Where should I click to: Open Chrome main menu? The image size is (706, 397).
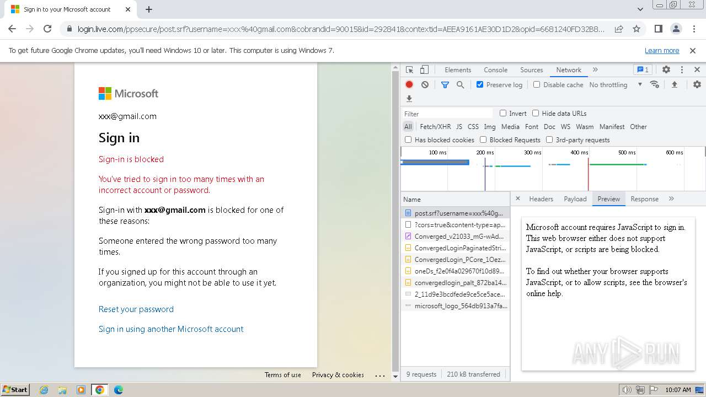pos(693,29)
